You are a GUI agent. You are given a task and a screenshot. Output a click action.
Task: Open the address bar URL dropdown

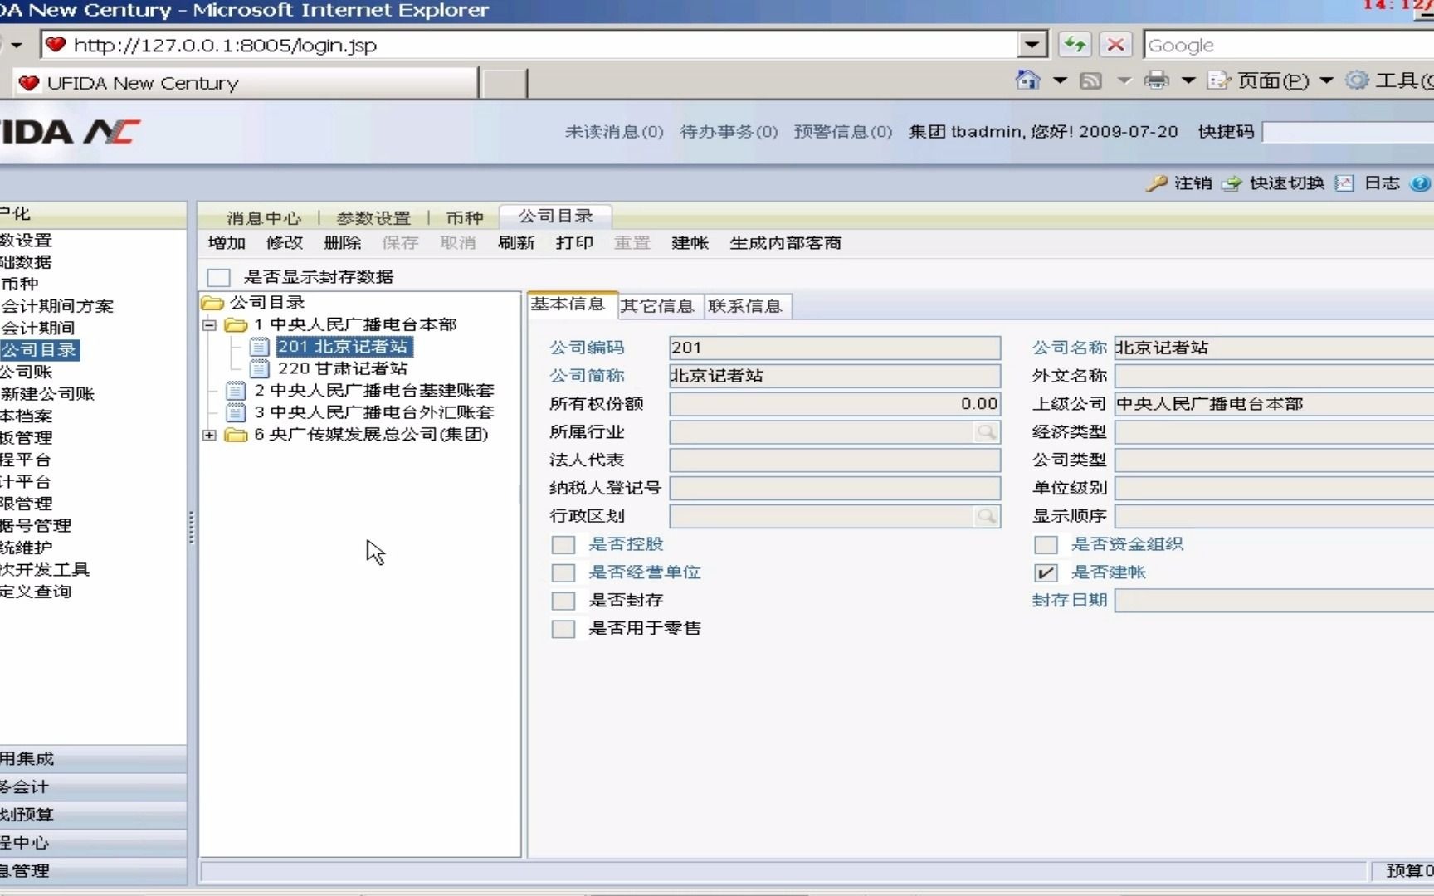1032,45
